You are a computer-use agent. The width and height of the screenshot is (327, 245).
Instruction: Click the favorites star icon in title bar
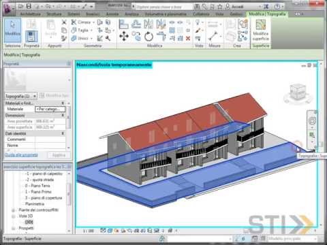[x=219, y=7]
